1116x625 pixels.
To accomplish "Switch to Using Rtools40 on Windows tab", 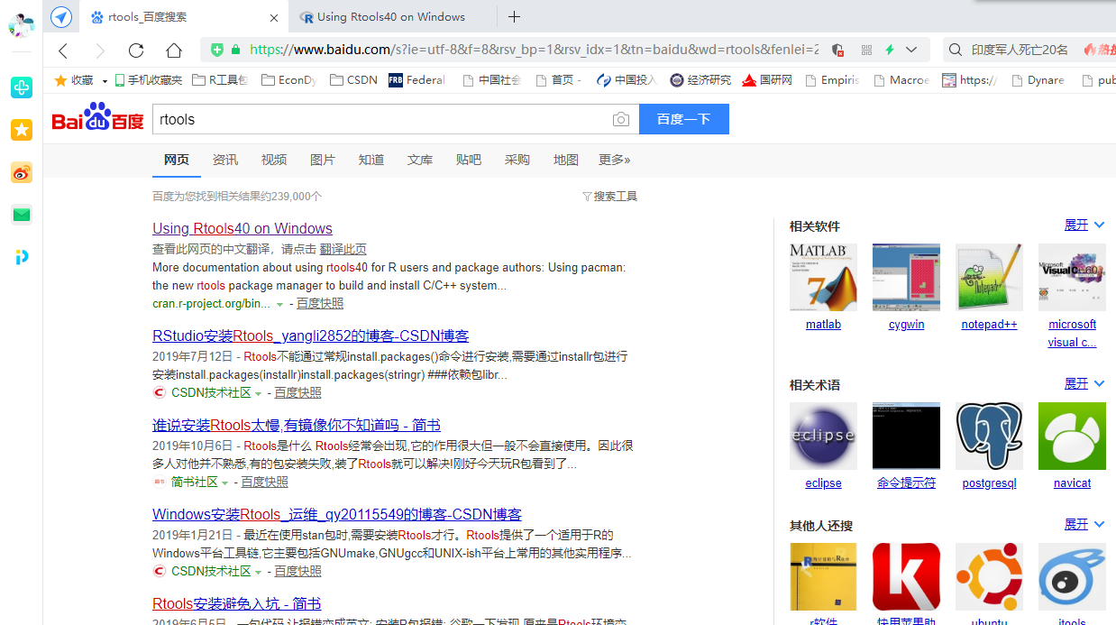I will tap(393, 17).
